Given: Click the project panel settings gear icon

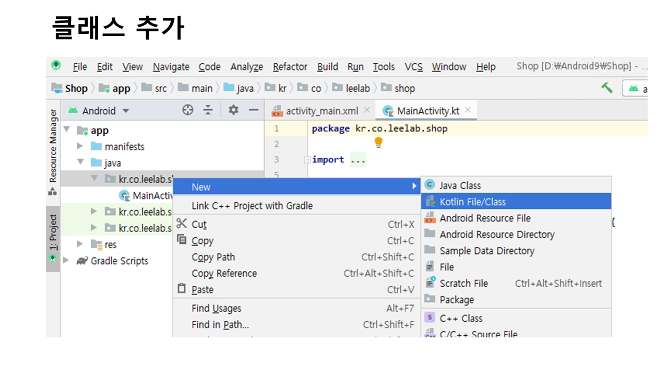Looking at the screenshot, I should tap(233, 110).
